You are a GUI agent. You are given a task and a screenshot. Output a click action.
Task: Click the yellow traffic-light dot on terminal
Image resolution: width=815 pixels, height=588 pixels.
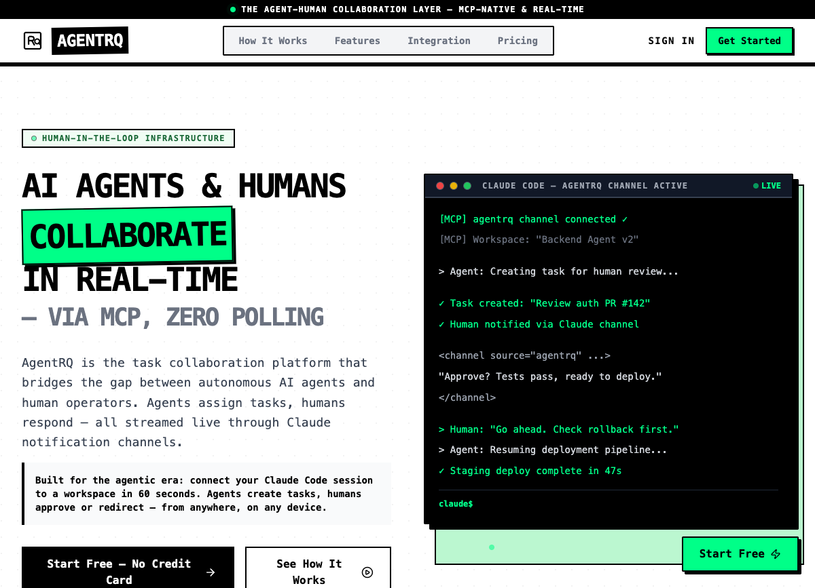(x=454, y=185)
